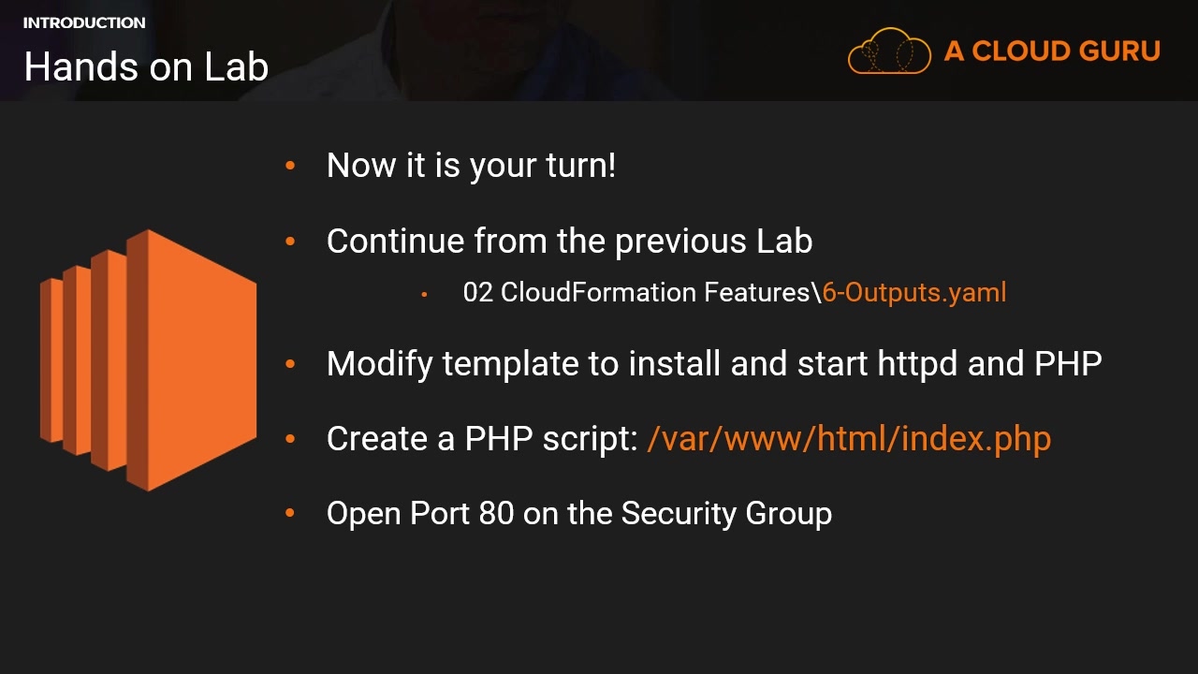Click the orange "6-Outputs.yaml" file name
The image size is (1198, 674).
click(913, 292)
